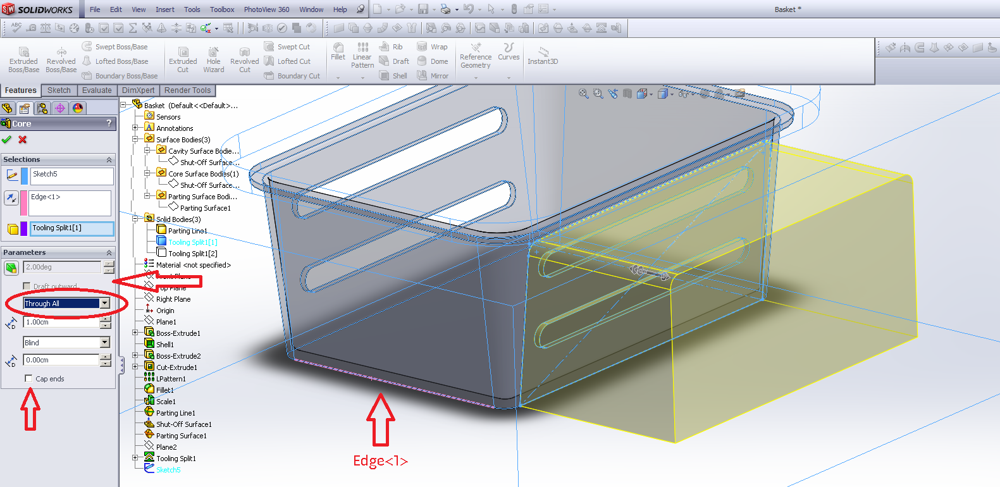Screen dimensions: 1000x487
Task: Collapse the Parameters section
Action: [109, 252]
